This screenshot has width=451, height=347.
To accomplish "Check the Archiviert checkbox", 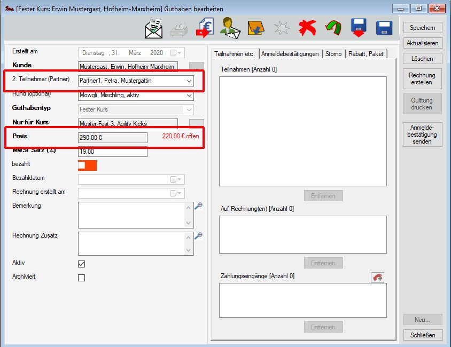I will [81, 278].
